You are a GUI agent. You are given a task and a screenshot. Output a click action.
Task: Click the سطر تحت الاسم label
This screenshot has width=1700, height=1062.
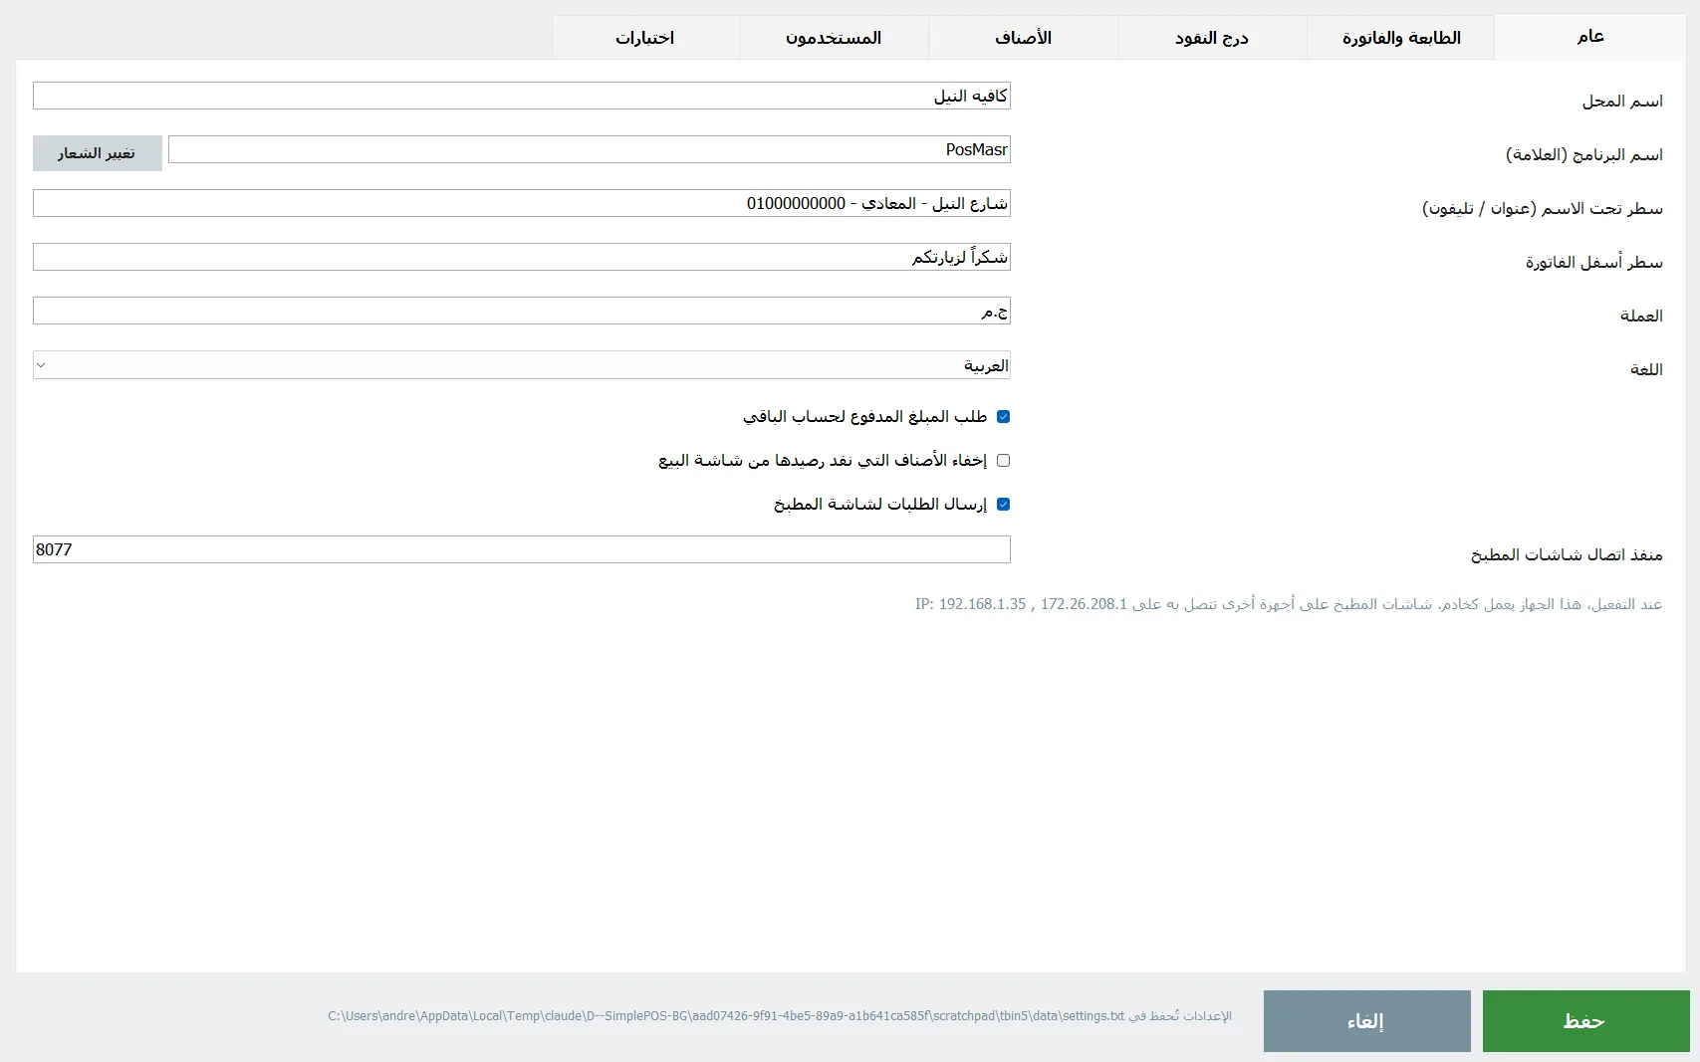click(1543, 209)
